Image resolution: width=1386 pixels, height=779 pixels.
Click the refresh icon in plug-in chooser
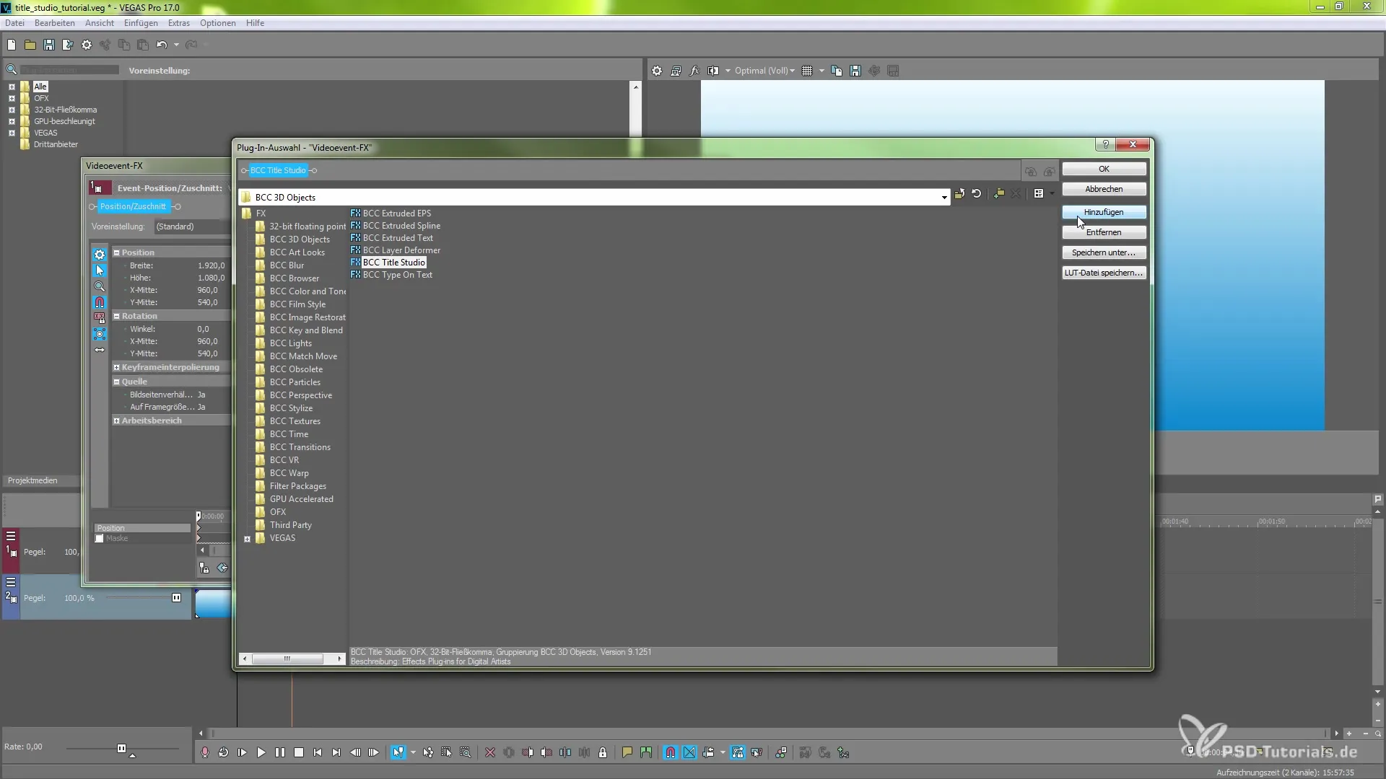(x=977, y=193)
